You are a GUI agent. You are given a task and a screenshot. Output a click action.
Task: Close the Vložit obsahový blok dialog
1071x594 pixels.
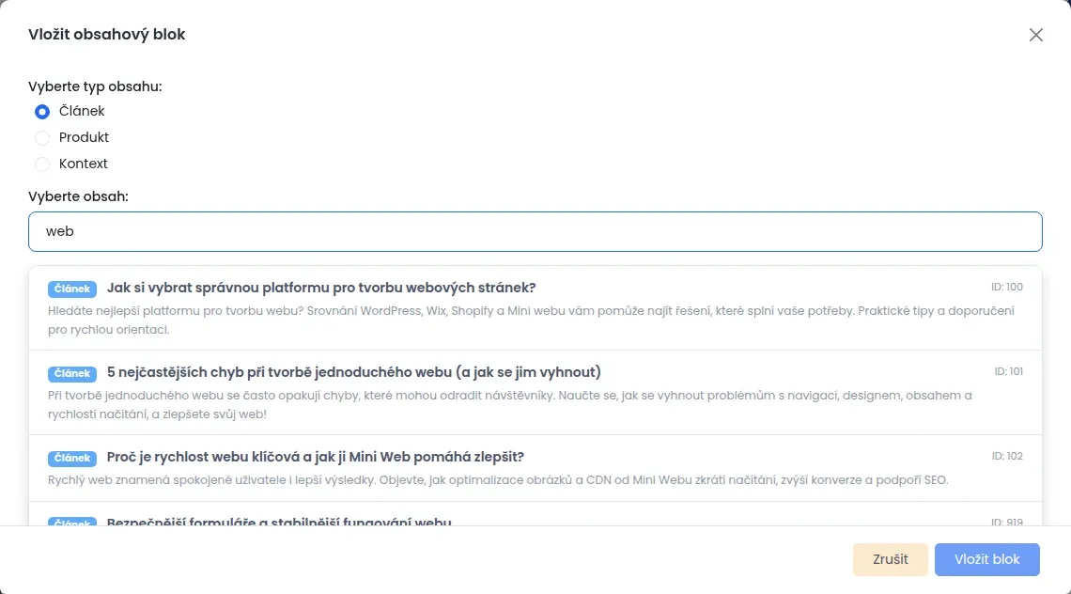[1035, 35]
